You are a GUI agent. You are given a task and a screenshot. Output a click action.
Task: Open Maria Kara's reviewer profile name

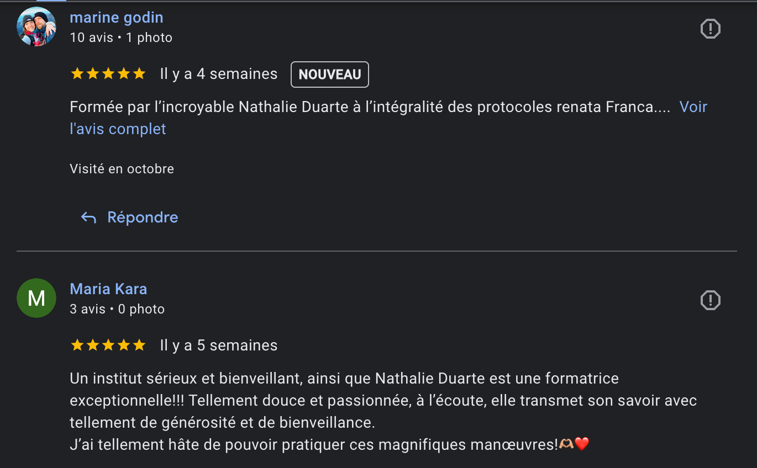pos(108,289)
